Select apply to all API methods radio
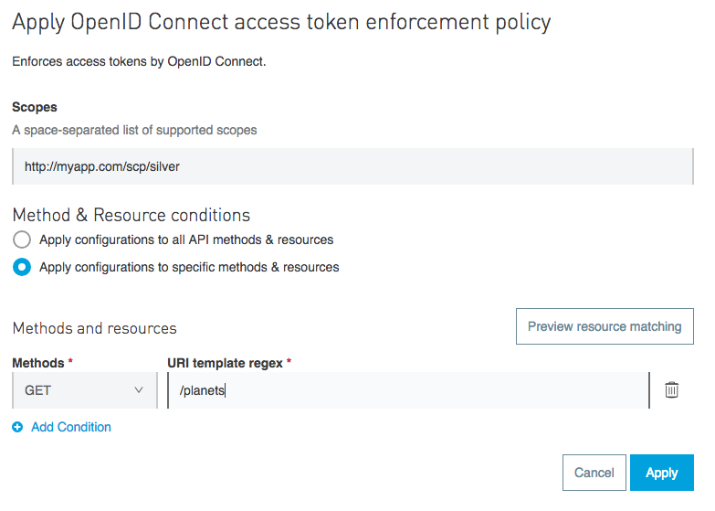Screen dimensions: 715x511 click(22, 240)
